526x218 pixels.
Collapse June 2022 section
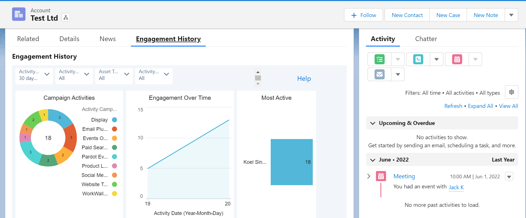373,160
